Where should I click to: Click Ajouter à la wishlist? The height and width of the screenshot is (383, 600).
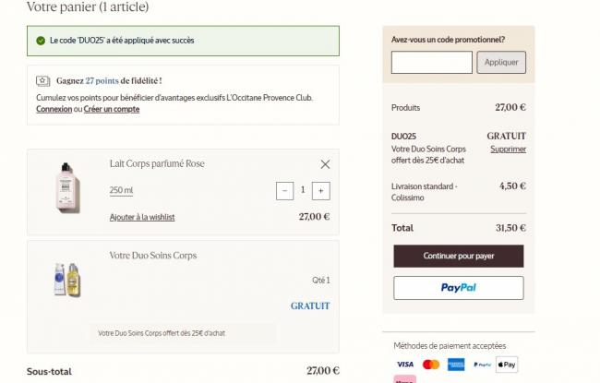(x=141, y=217)
